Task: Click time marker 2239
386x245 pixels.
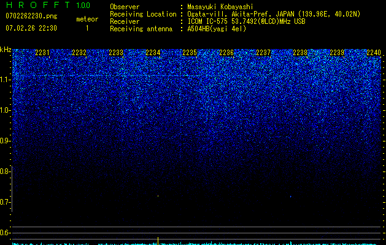Action: [337, 53]
